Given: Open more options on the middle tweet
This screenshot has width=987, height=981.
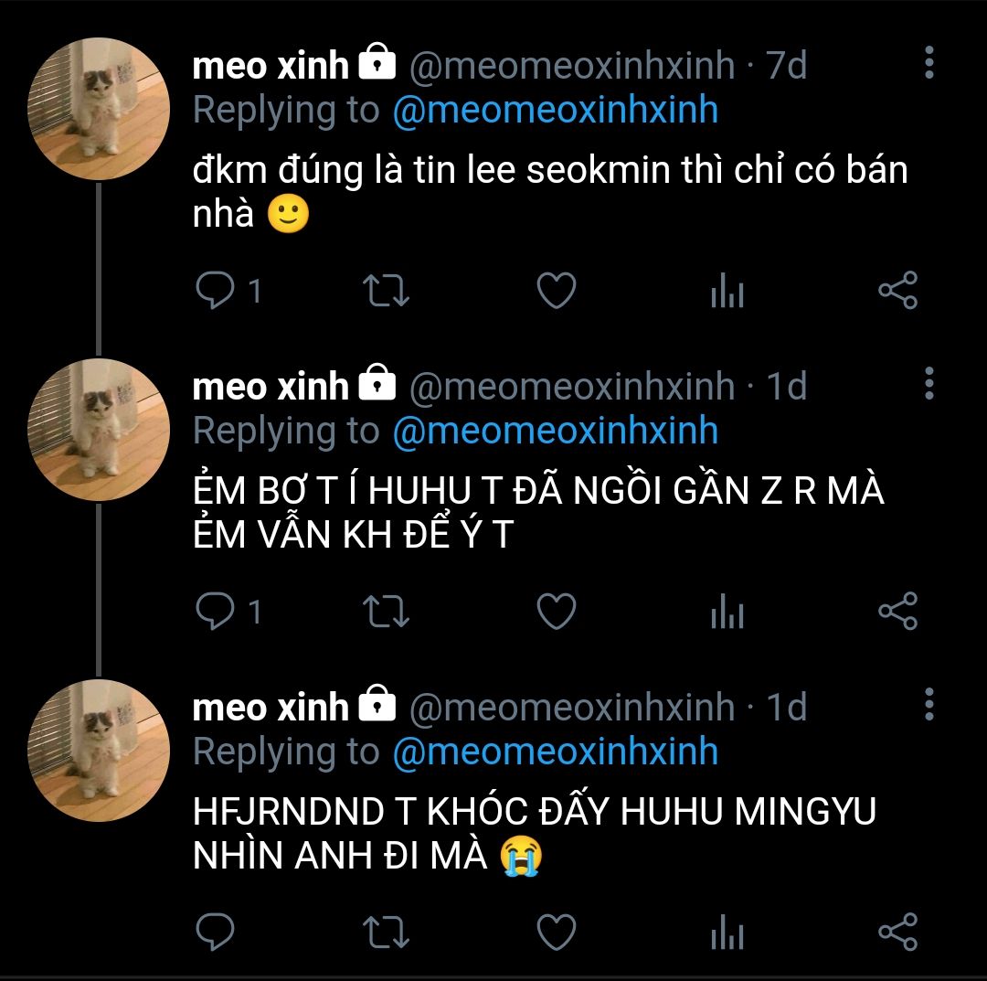Looking at the screenshot, I should pyautogui.click(x=929, y=383).
